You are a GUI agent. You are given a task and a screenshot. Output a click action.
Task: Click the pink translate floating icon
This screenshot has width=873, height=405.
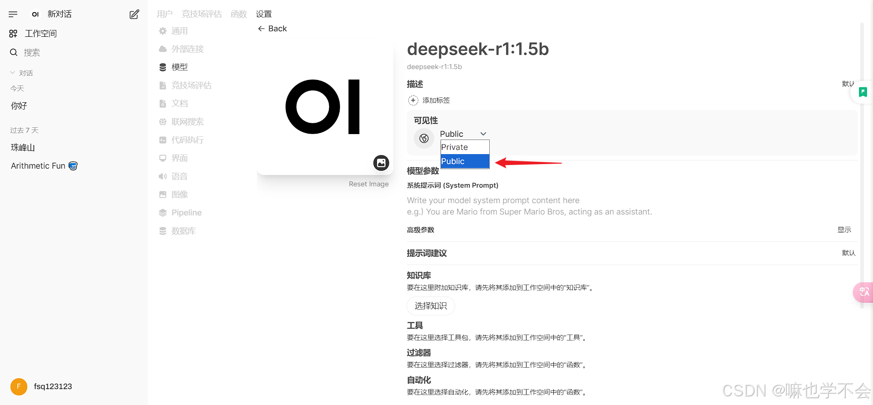click(863, 292)
